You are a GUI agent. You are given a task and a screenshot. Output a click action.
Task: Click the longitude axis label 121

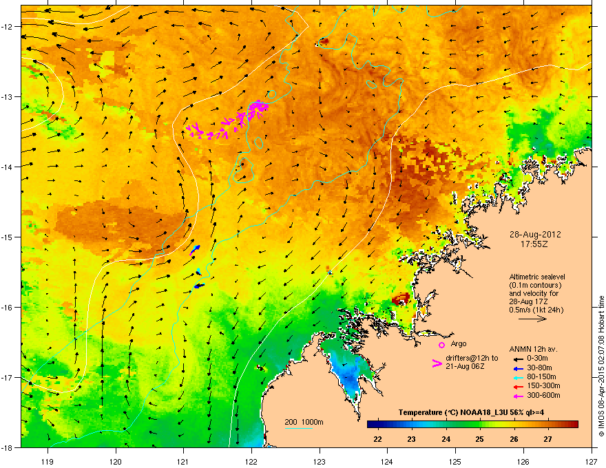[x=183, y=461]
